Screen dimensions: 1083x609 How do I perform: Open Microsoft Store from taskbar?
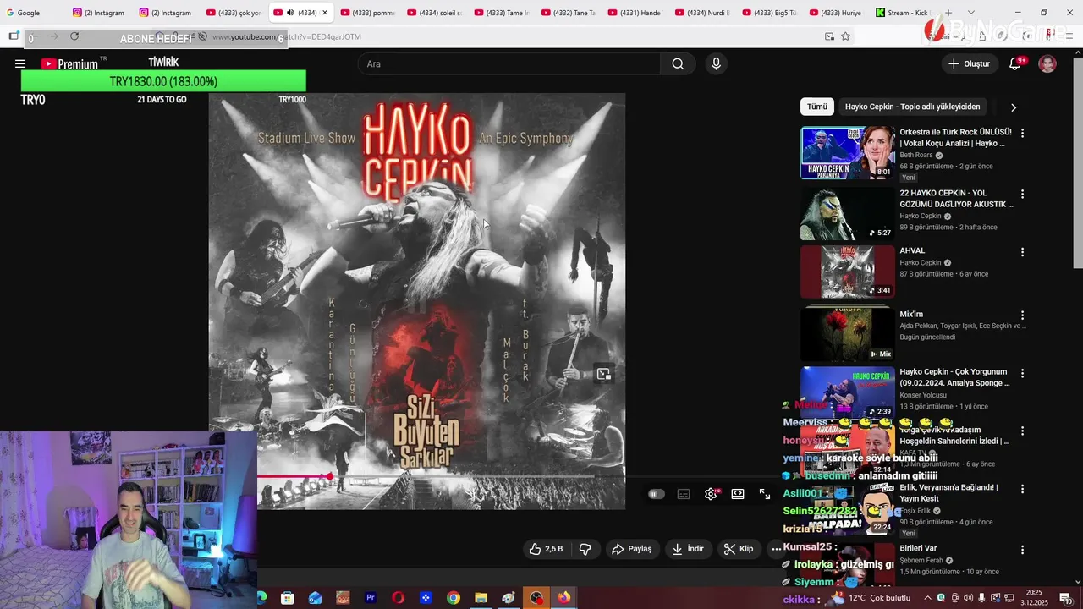tap(288, 598)
